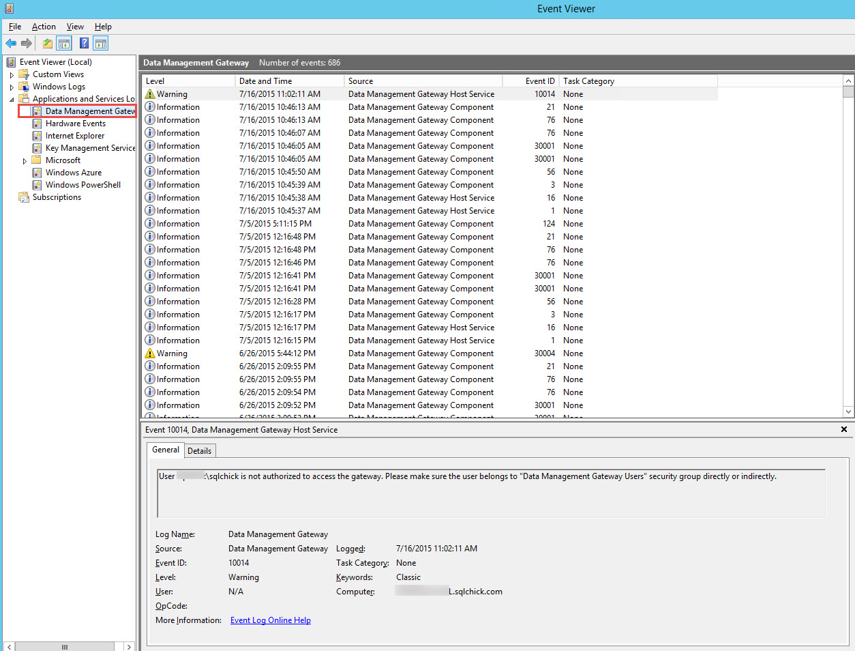Open the File menu
The image size is (855, 651).
click(x=15, y=27)
